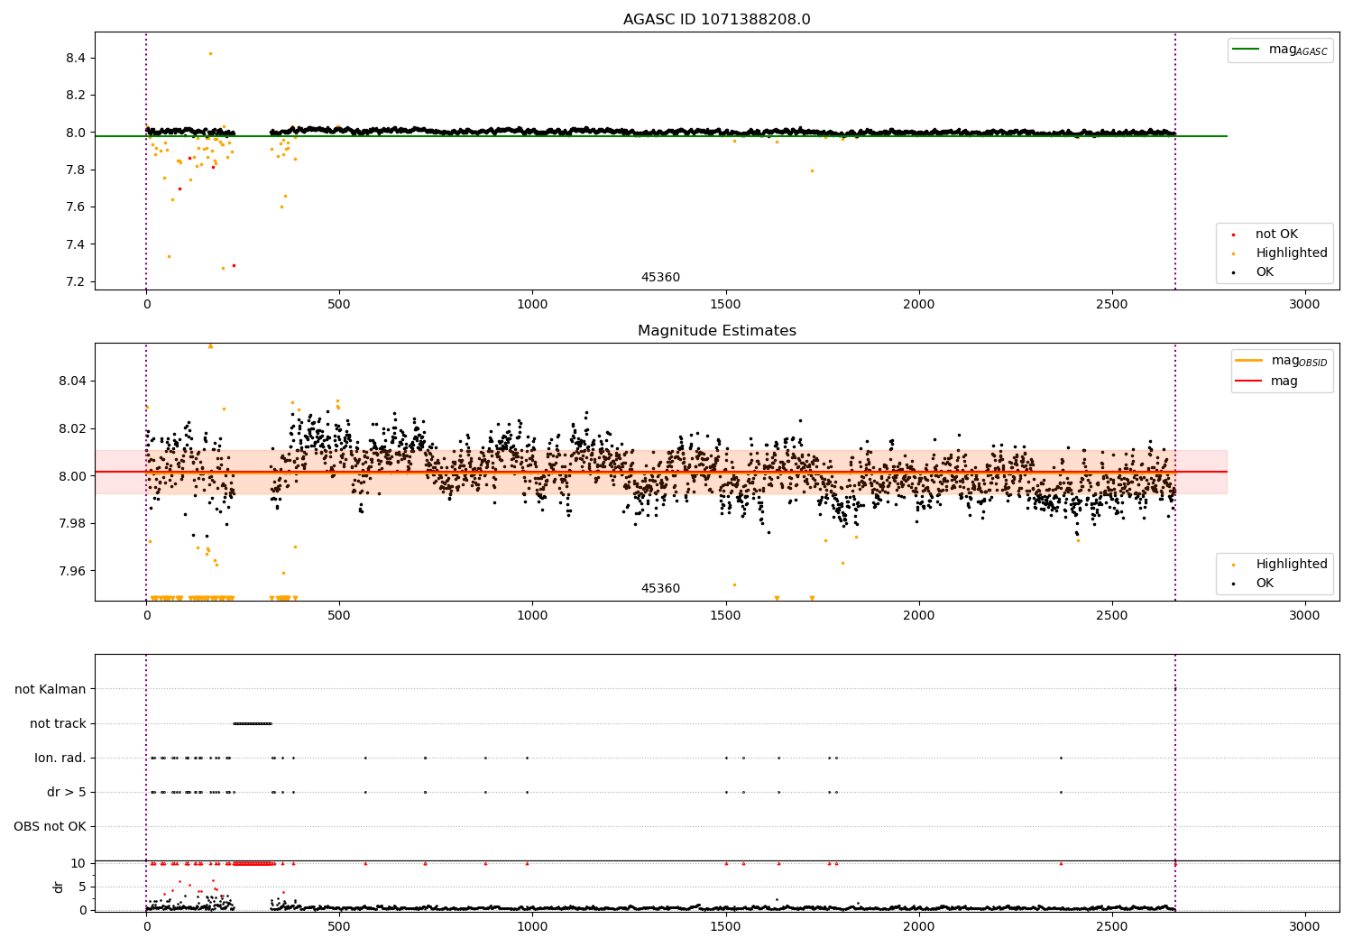Image resolution: width=1353 pixels, height=947 pixels.
Task: Click the title "AGASC ID 1071388208.0"
Action: [x=716, y=20]
